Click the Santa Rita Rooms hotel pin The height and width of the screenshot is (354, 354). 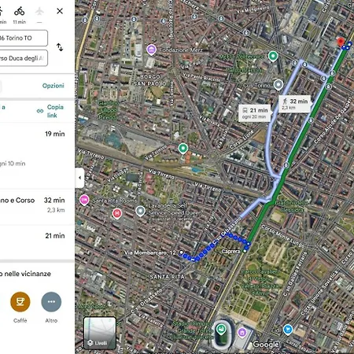pos(84,200)
